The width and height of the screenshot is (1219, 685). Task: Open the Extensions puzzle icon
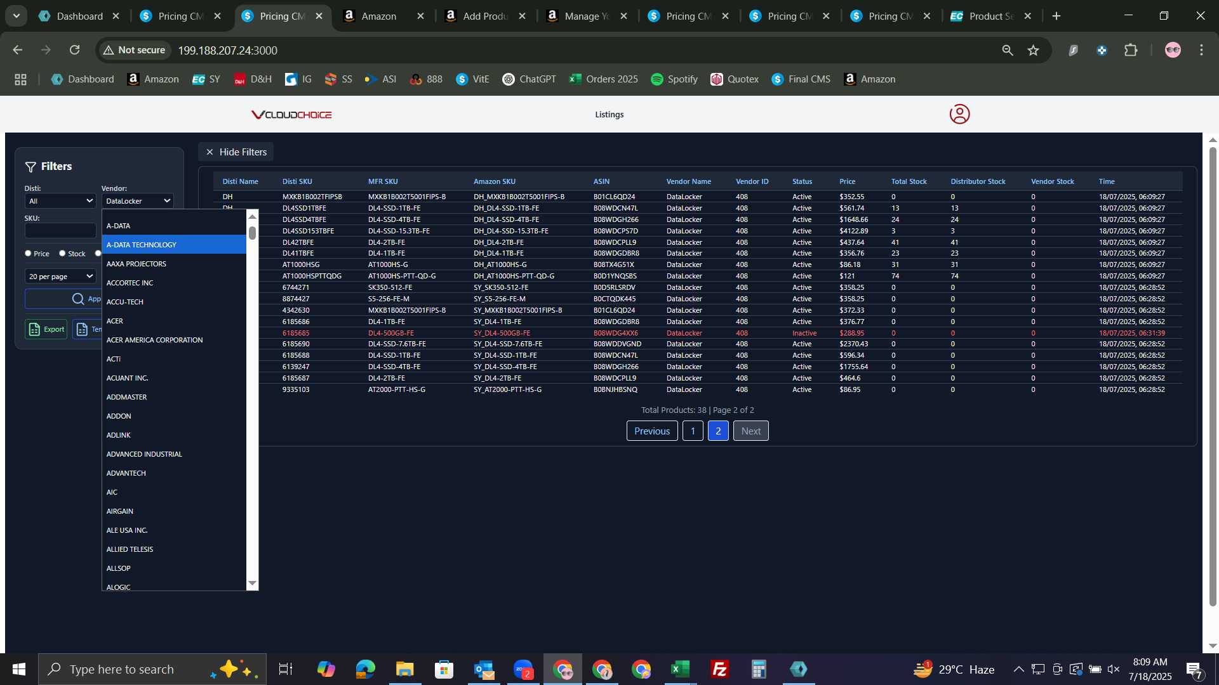coord(1131,50)
